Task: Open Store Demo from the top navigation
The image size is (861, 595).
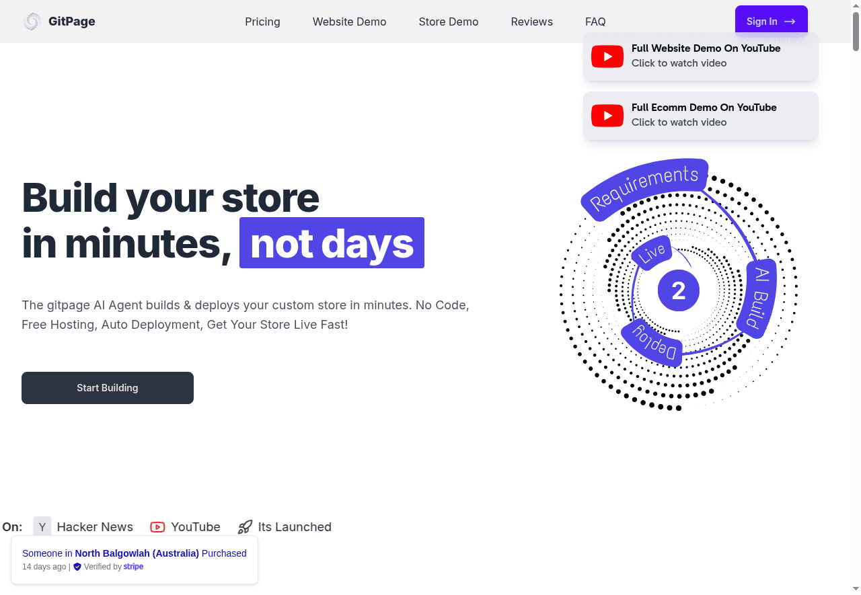Action: (448, 22)
